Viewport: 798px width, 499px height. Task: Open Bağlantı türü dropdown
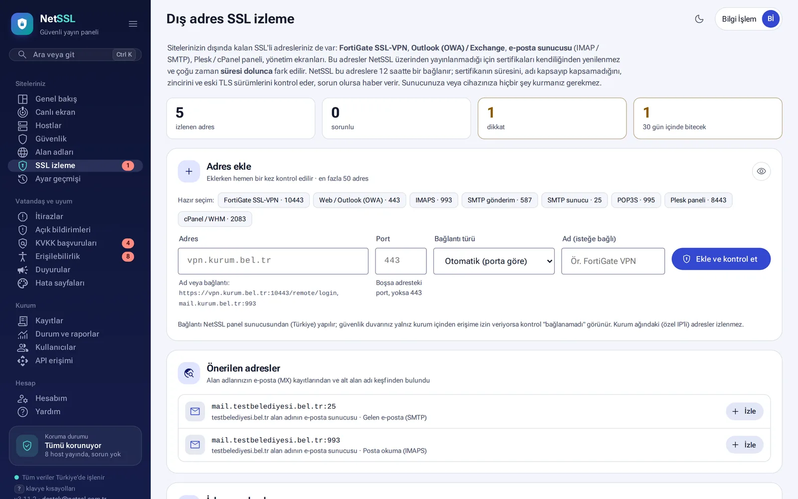click(494, 261)
